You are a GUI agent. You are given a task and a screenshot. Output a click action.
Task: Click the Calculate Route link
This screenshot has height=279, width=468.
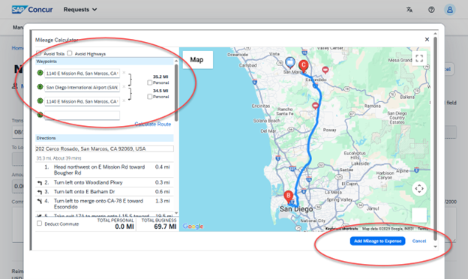click(153, 124)
